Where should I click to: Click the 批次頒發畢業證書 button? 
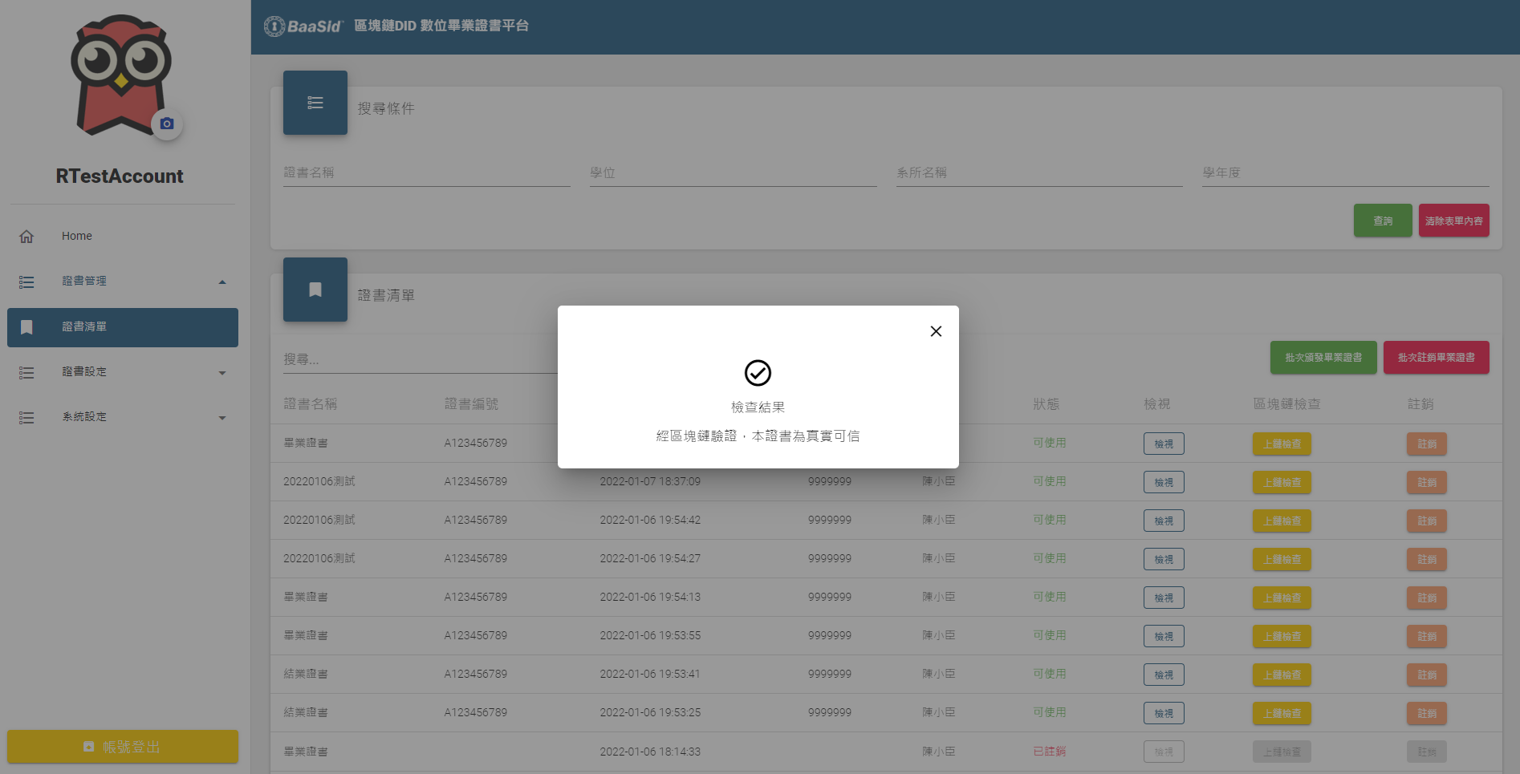coord(1323,358)
